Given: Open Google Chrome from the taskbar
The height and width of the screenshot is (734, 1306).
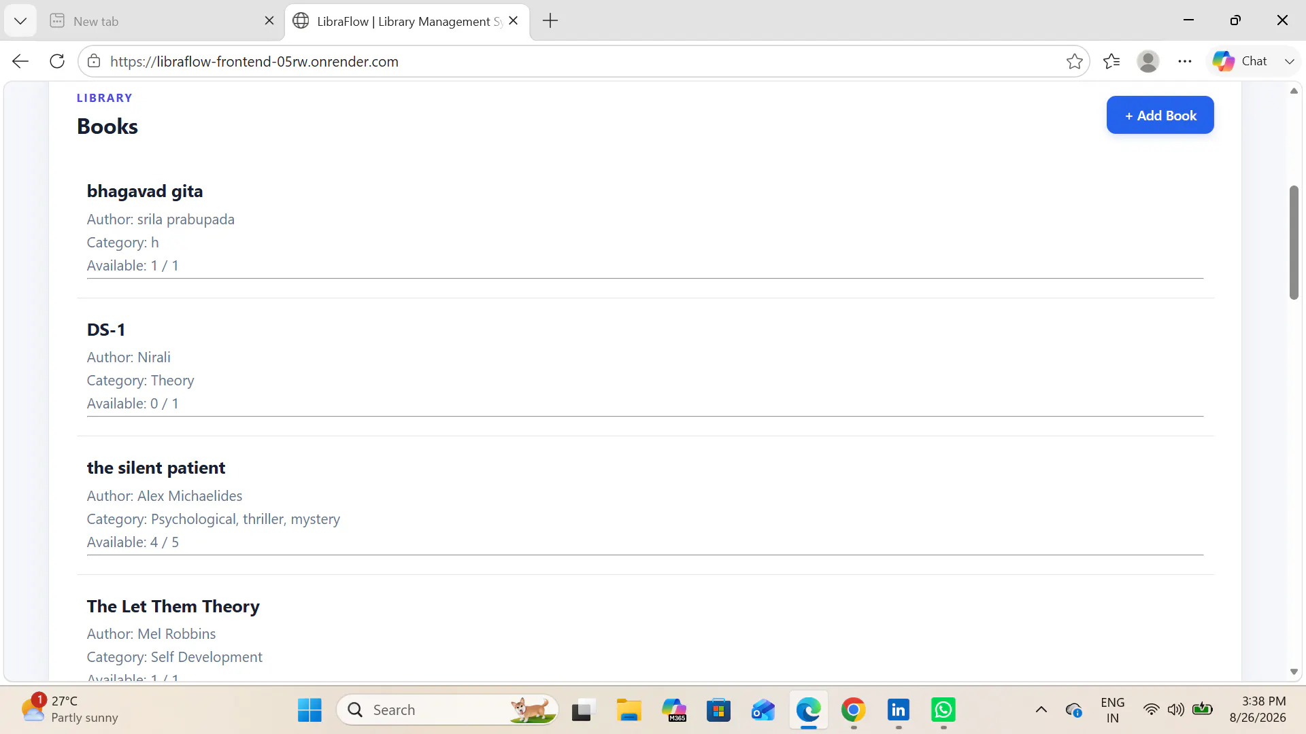Looking at the screenshot, I should point(854,710).
